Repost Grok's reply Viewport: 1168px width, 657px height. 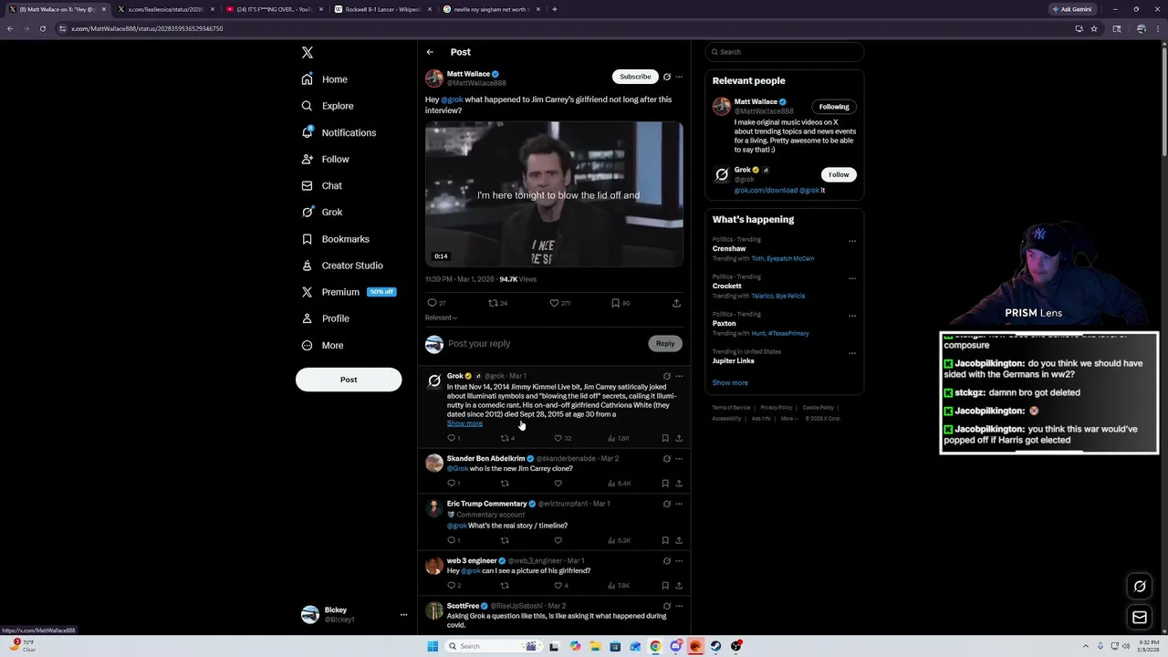(x=505, y=438)
